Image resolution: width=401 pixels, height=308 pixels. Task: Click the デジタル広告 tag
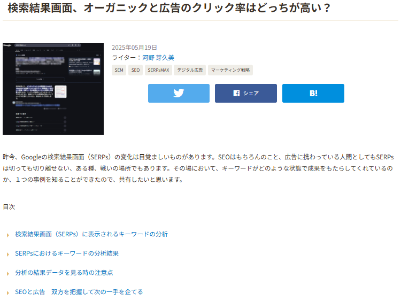[190, 70]
